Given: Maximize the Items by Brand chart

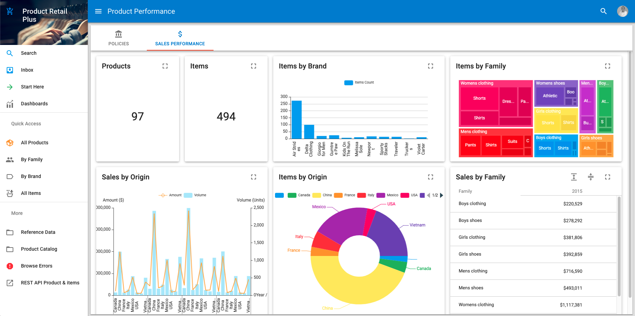Looking at the screenshot, I should (x=431, y=66).
